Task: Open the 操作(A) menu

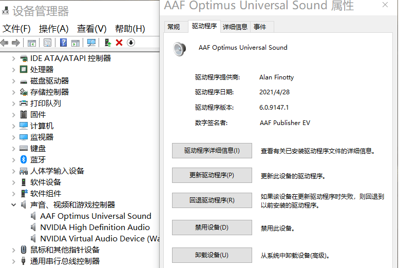Action: point(54,29)
